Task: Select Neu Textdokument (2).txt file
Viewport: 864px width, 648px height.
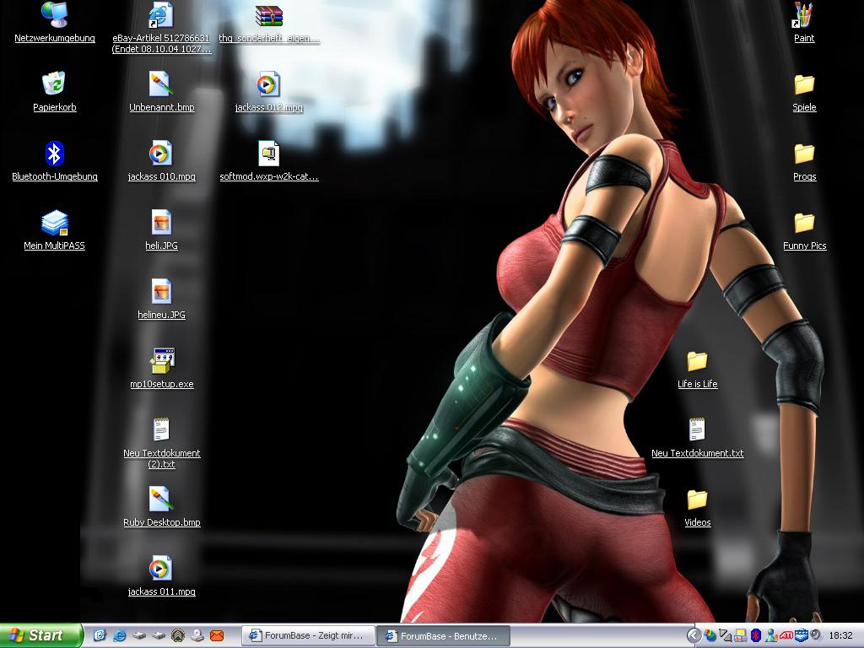Action: [x=161, y=429]
